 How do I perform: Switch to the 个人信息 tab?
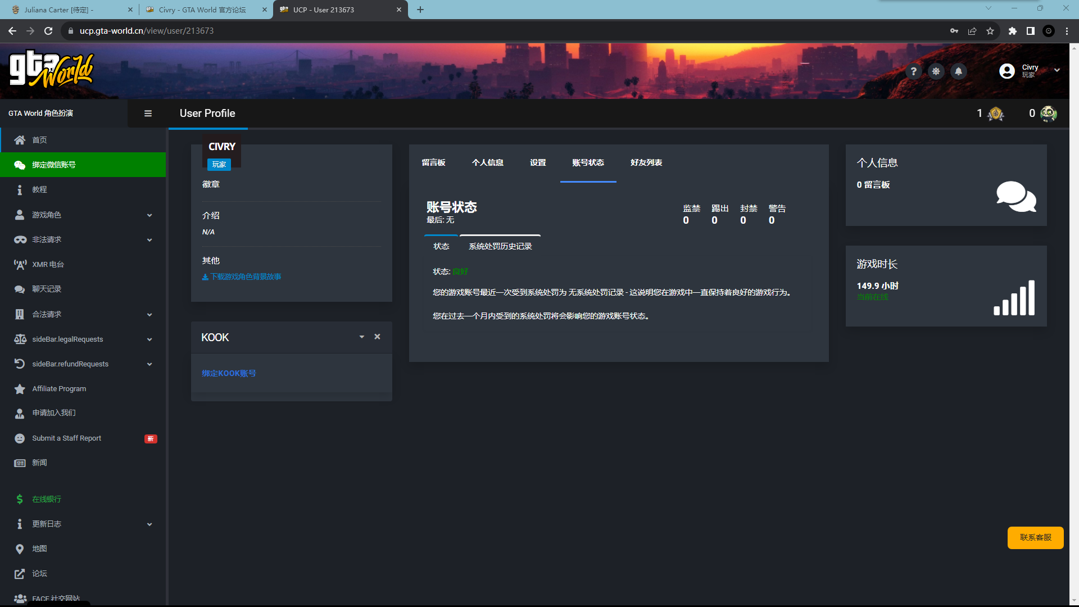pos(488,162)
